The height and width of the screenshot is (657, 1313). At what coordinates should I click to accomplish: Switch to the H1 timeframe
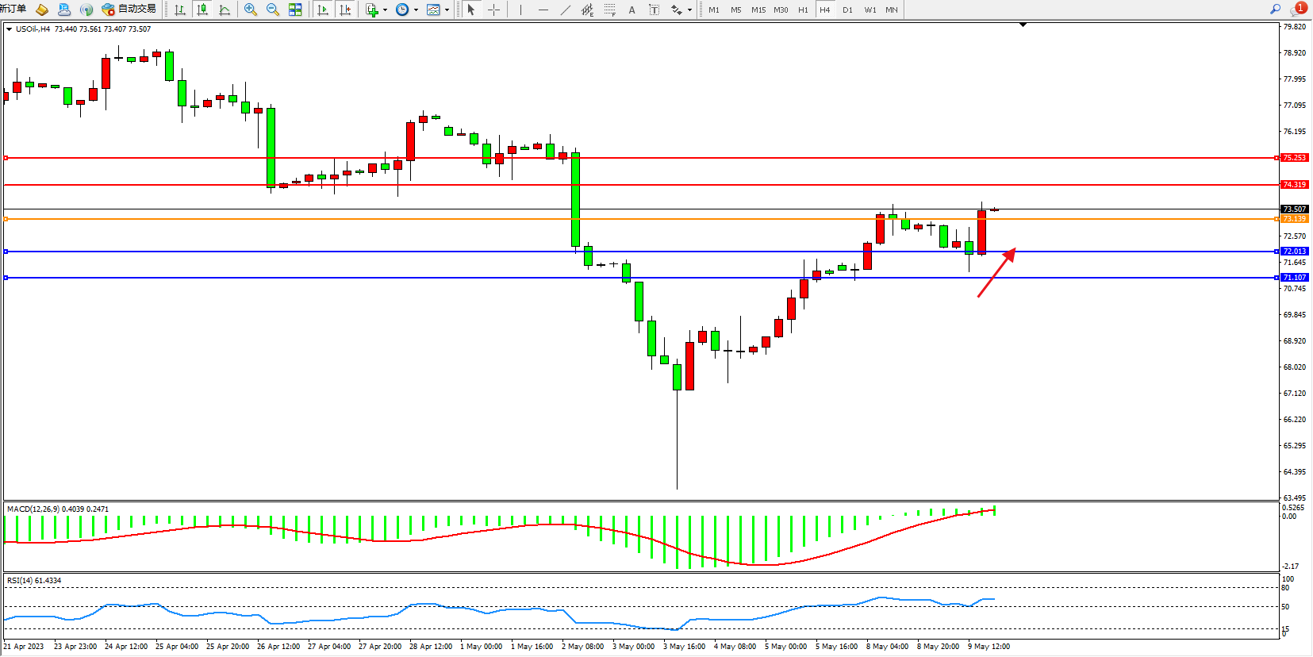coord(803,10)
